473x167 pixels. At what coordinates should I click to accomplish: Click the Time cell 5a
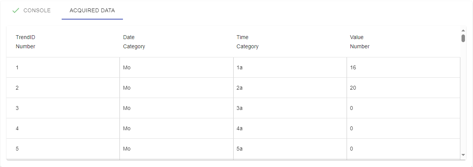click(x=290, y=149)
